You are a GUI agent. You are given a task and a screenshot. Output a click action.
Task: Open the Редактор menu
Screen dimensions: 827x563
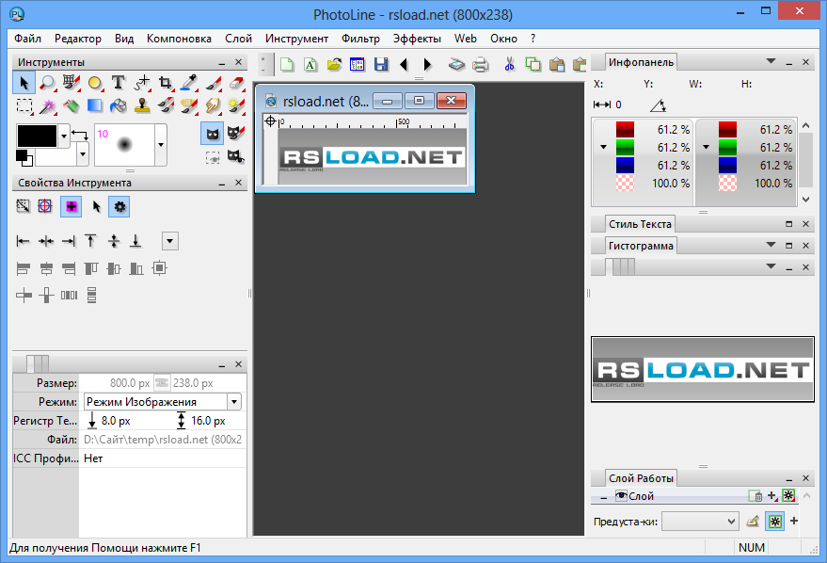coord(77,39)
